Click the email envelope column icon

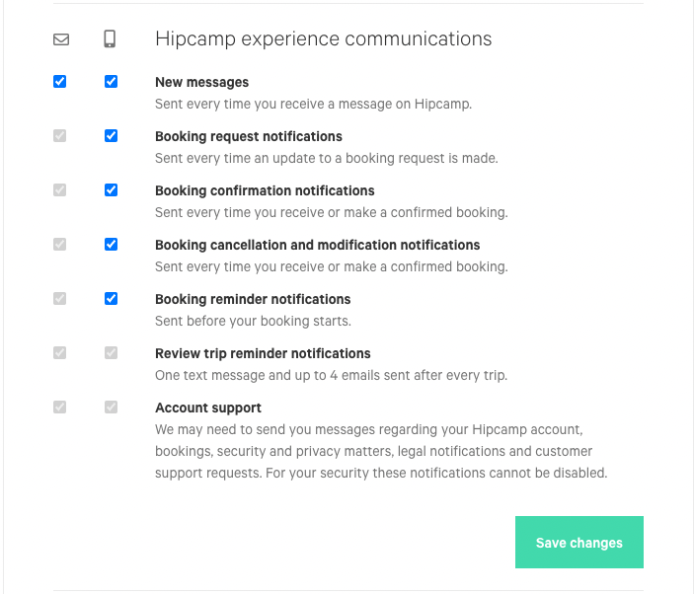(61, 39)
